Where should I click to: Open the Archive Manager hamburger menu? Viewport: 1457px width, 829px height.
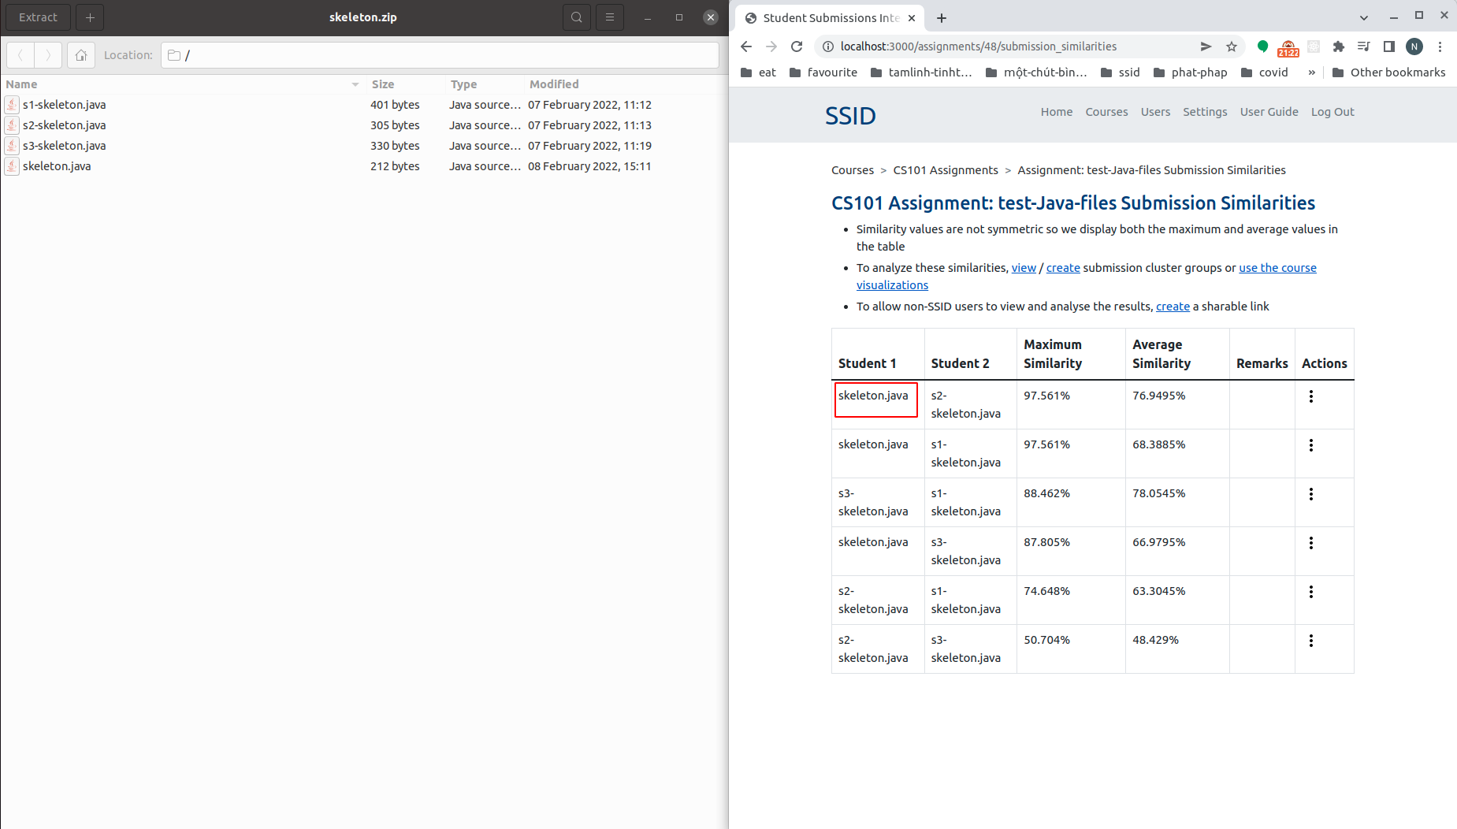610,17
